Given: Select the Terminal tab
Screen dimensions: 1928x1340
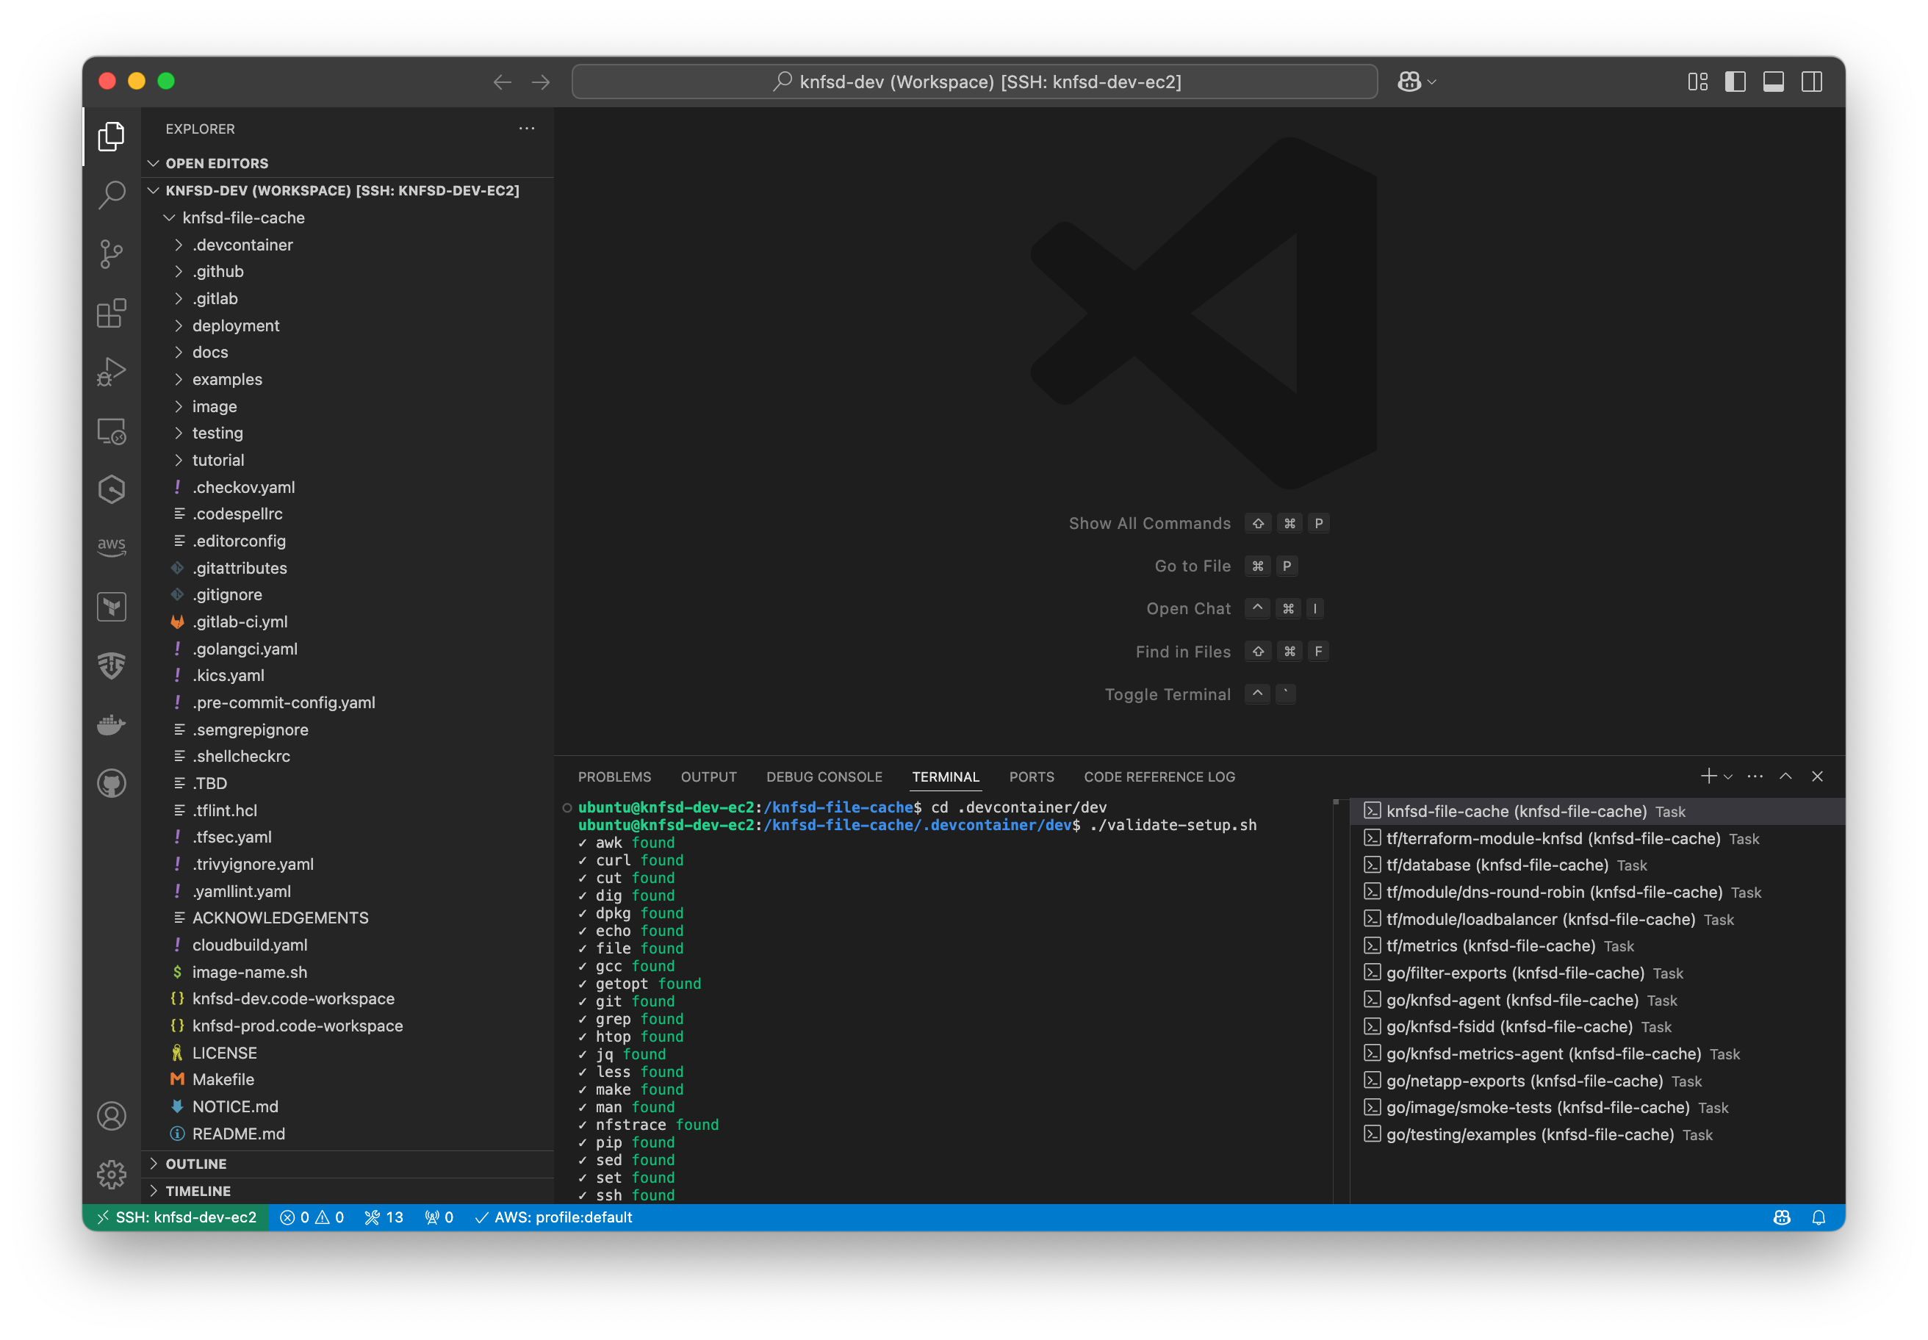Looking at the screenshot, I should (945, 777).
